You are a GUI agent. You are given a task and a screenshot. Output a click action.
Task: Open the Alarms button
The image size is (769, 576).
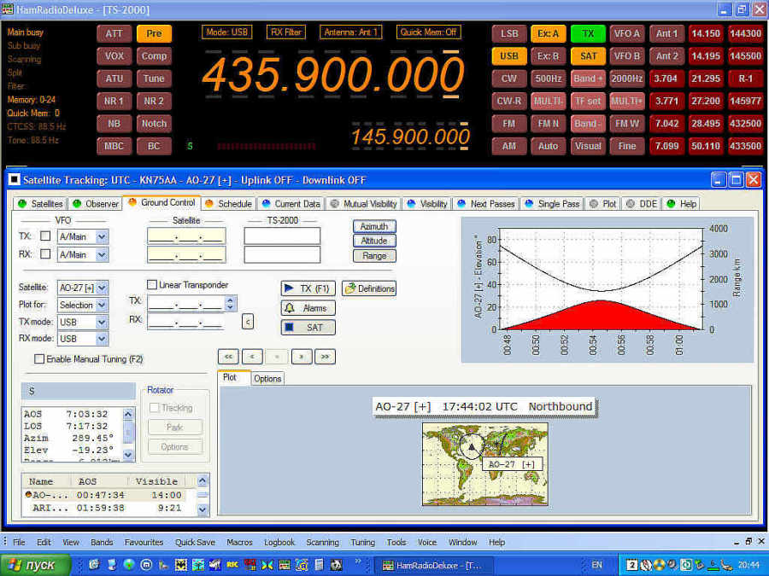(x=308, y=308)
